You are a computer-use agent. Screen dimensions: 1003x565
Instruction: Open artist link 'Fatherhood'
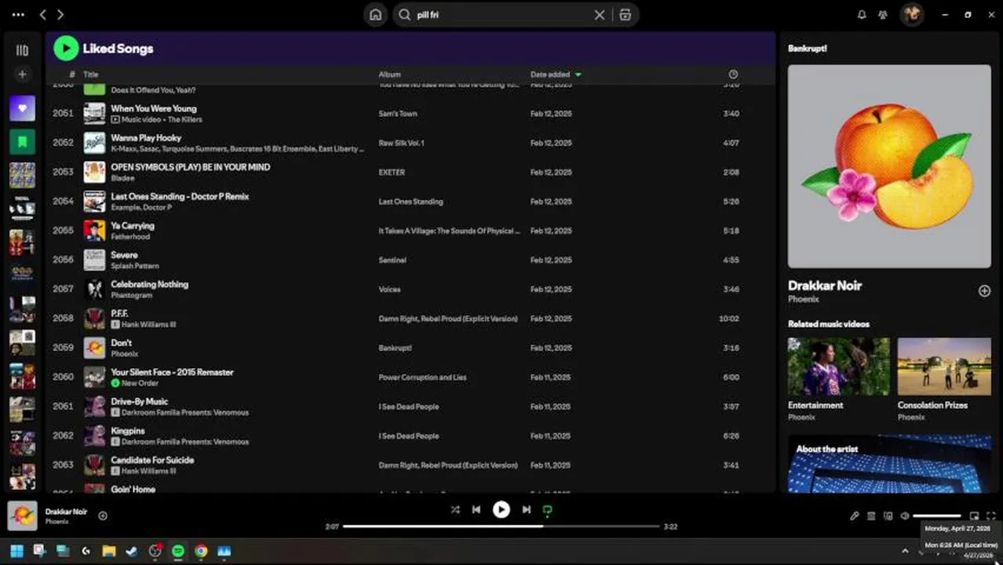pos(130,237)
